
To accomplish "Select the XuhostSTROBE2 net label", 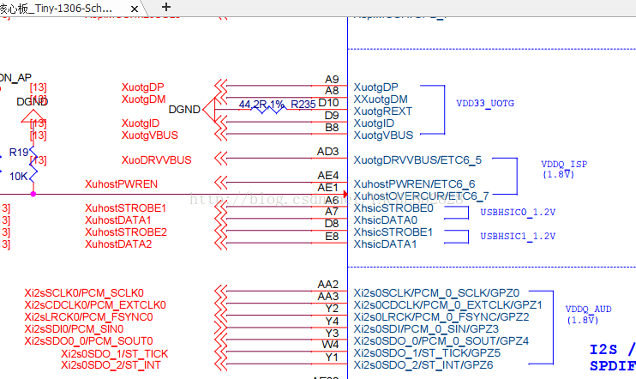I will coord(126,232).
